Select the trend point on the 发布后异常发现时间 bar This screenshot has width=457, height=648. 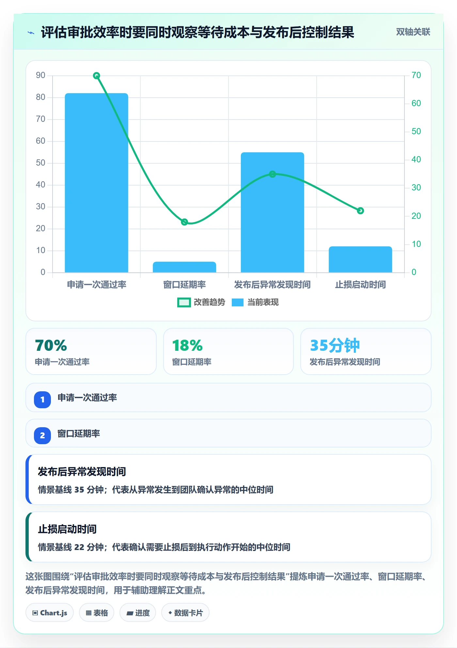tap(273, 174)
